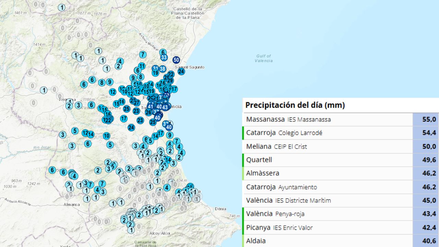Click the 24 marker beside Sagunt/Sagunto label
Image resolution: width=439 pixels, height=247 pixels.
point(181,71)
